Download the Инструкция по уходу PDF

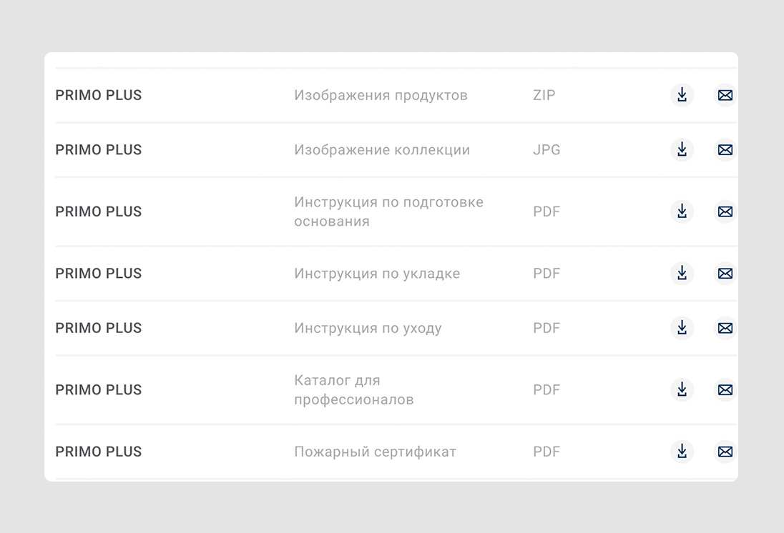pos(682,328)
